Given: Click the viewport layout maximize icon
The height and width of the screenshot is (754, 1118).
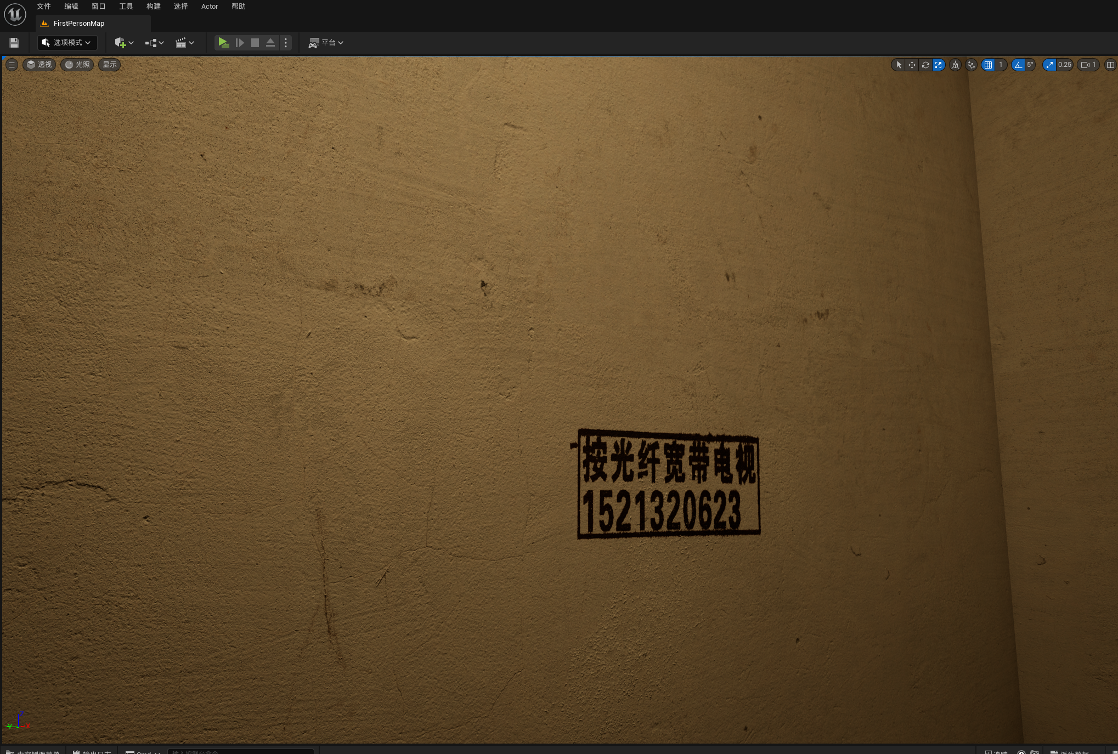Looking at the screenshot, I should [1110, 65].
